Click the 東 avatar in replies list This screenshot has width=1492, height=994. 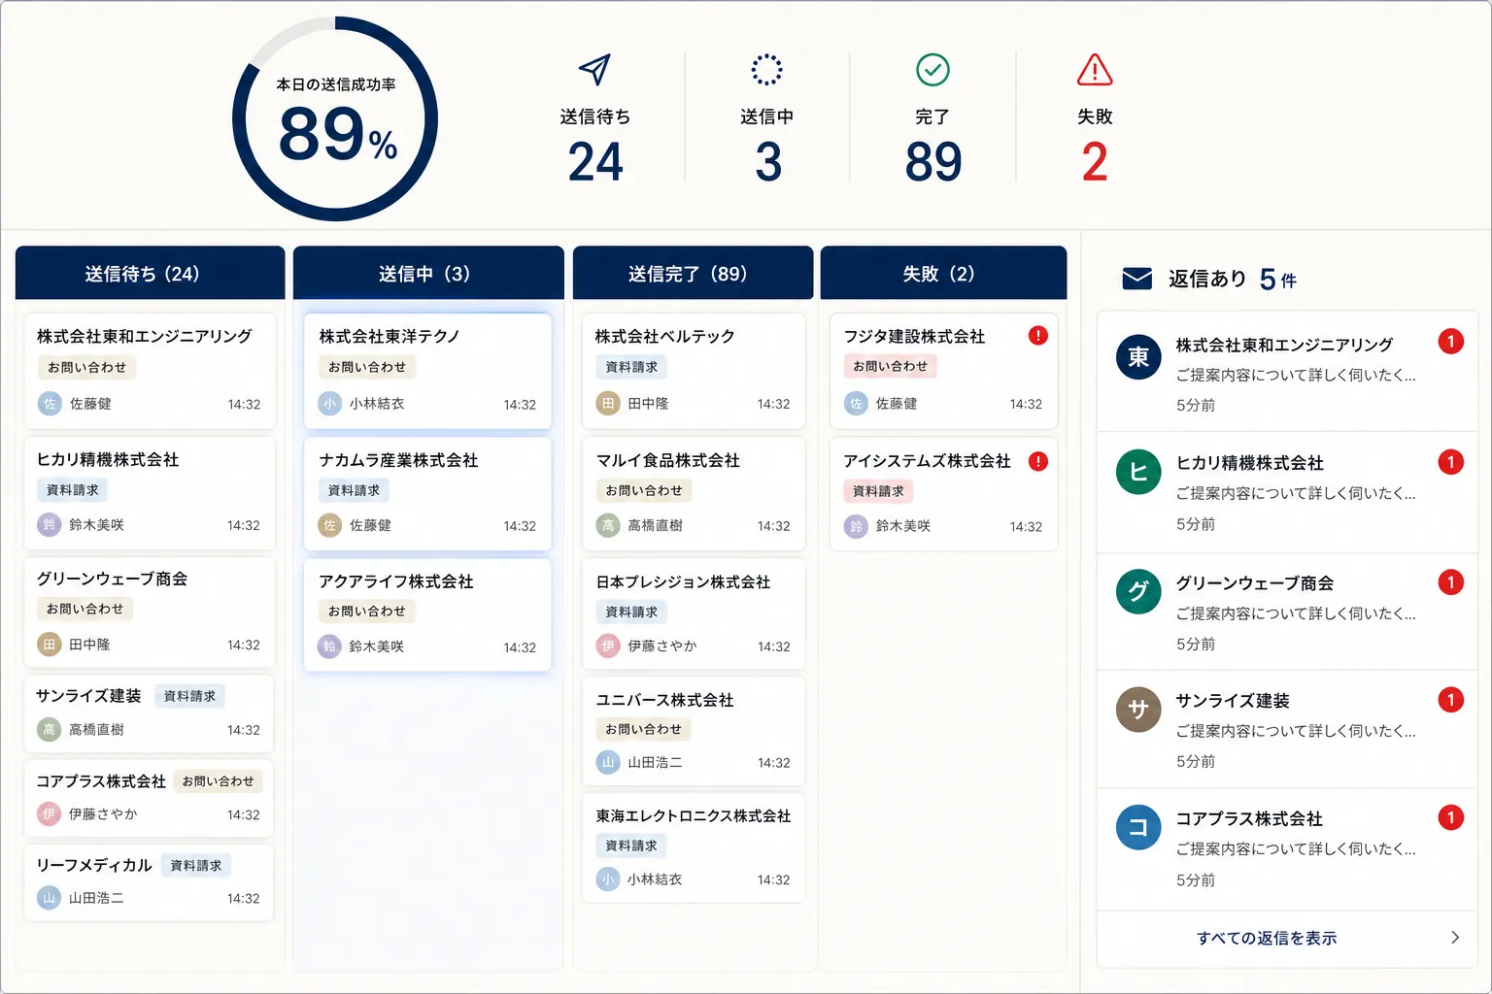click(x=1138, y=357)
